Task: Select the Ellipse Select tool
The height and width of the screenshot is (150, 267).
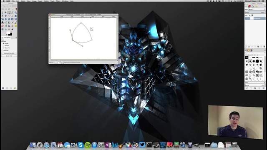Action: (5, 9)
